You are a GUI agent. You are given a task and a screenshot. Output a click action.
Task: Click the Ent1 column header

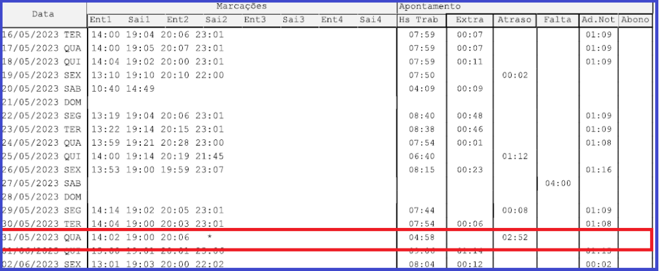pos(101,20)
